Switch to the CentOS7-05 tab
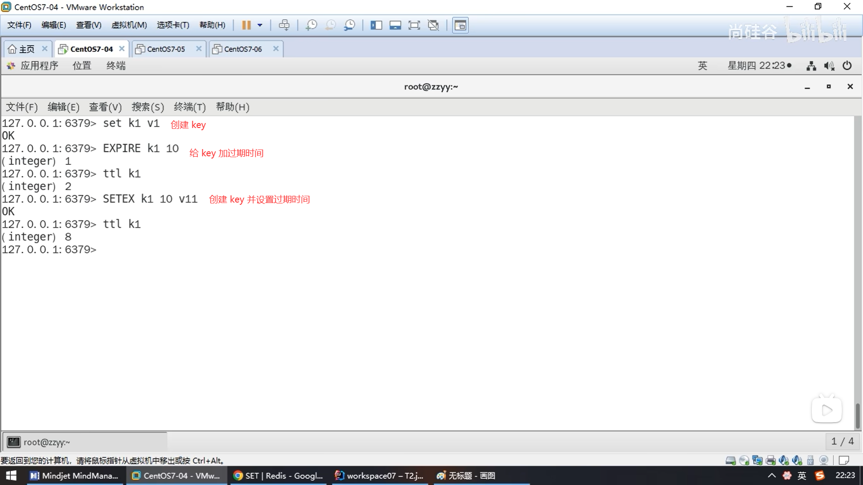Viewport: 863px width, 485px height. [x=166, y=49]
